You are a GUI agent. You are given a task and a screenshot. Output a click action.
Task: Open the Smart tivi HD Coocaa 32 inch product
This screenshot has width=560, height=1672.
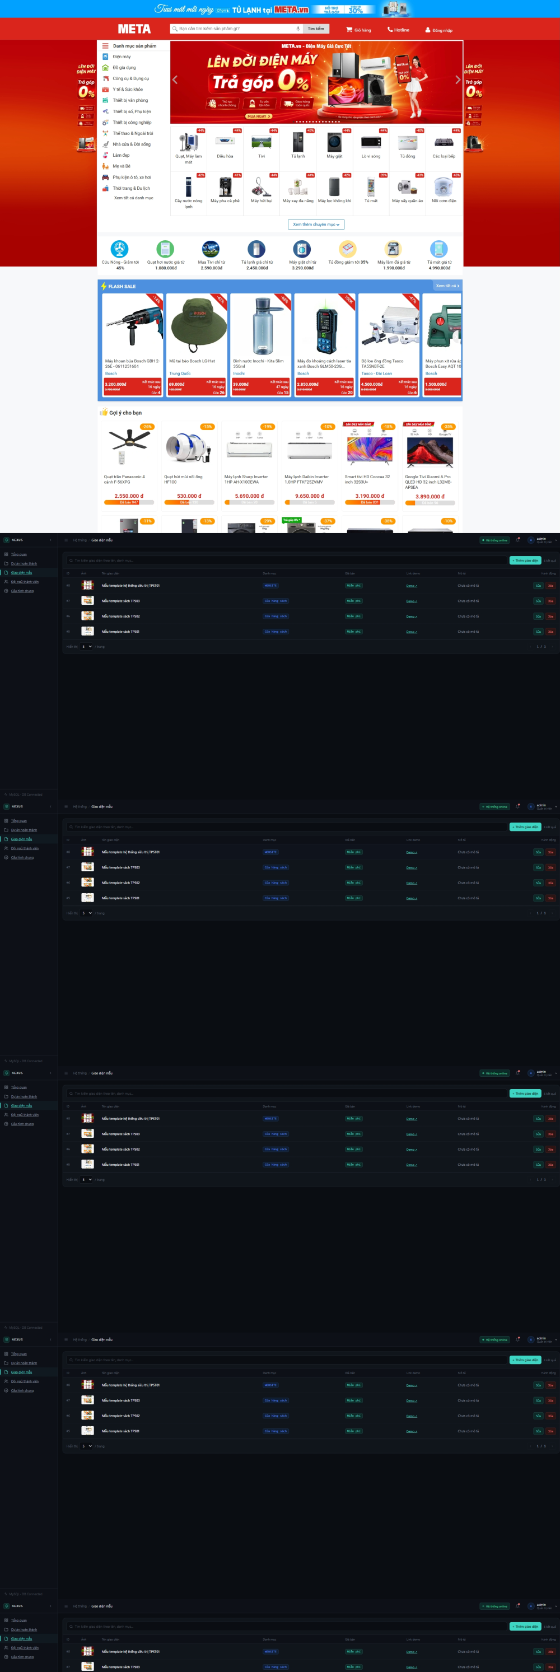(370, 465)
